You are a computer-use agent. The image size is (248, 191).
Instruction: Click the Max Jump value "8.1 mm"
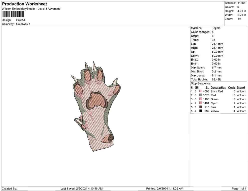[x=216, y=75]
